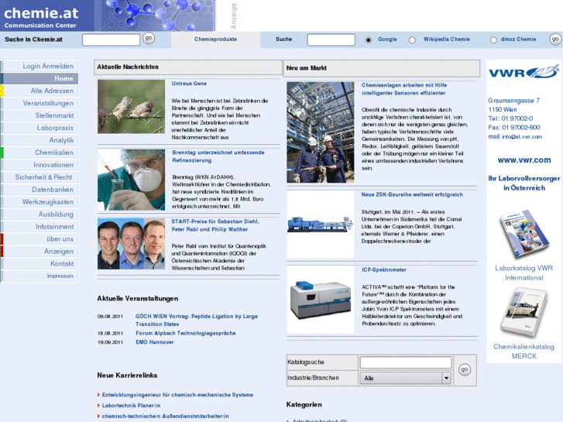Open the Labortechnik Planer/in career link
563x422 pixels.
click(131, 406)
